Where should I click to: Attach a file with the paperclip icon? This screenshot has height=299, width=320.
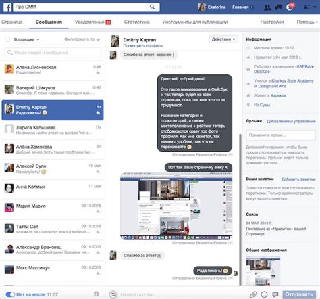point(253,294)
